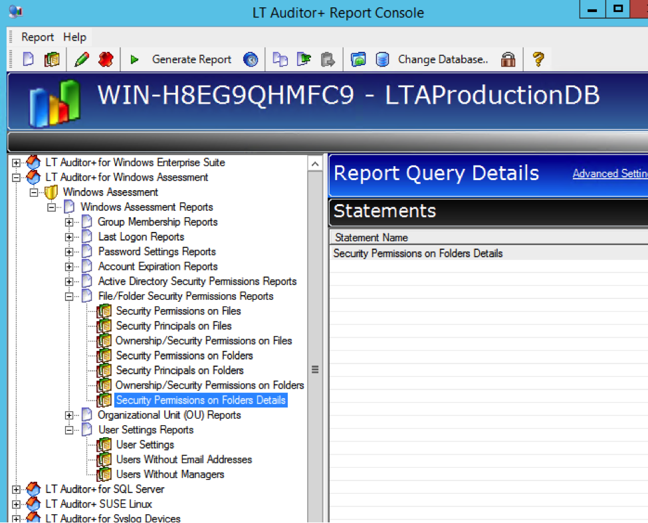Viewport: 648px width, 523px height.
Task: Click the padlock security icon in toolbar
Action: (x=508, y=60)
